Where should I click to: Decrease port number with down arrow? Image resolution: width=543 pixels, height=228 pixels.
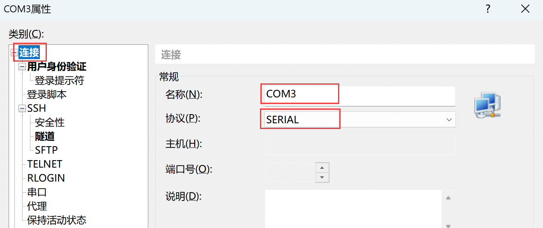(x=322, y=177)
